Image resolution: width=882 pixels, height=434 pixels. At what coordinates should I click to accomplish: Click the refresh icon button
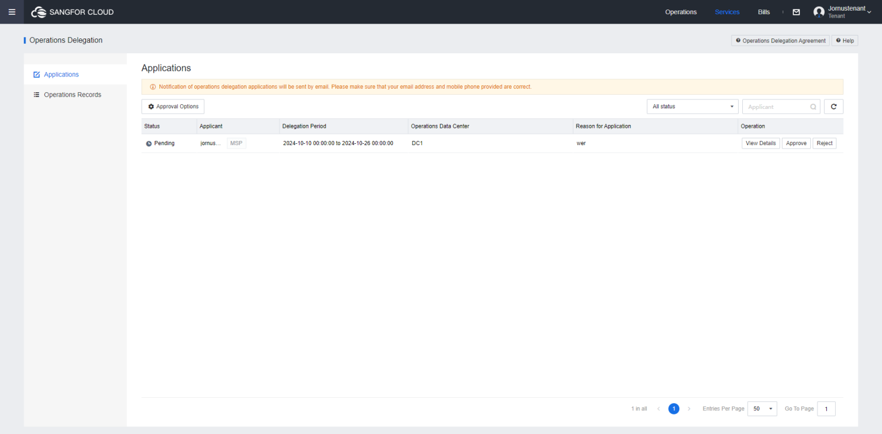tap(833, 107)
